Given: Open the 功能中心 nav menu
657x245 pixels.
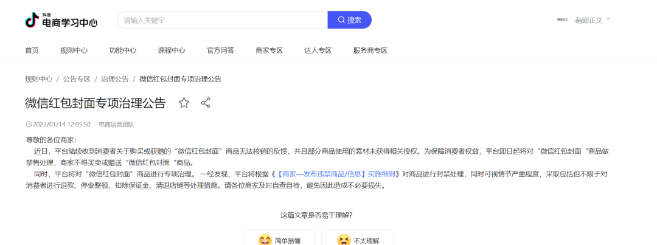Looking at the screenshot, I should (x=123, y=50).
